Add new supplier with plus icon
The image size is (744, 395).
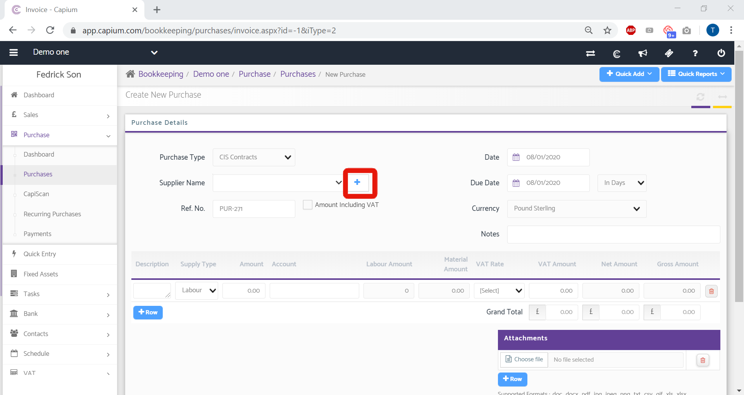pyautogui.click(x=357, y=182)
